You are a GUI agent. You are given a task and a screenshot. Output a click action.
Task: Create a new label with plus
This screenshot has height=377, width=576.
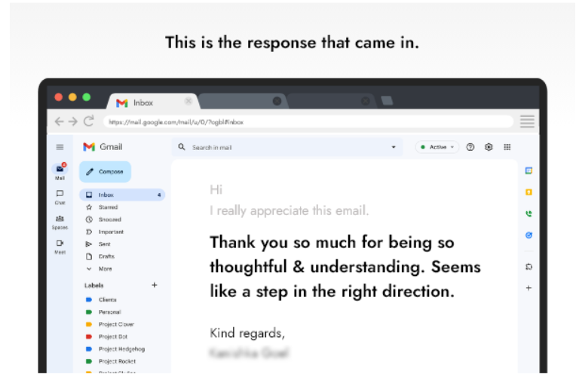tap(155, 285)
